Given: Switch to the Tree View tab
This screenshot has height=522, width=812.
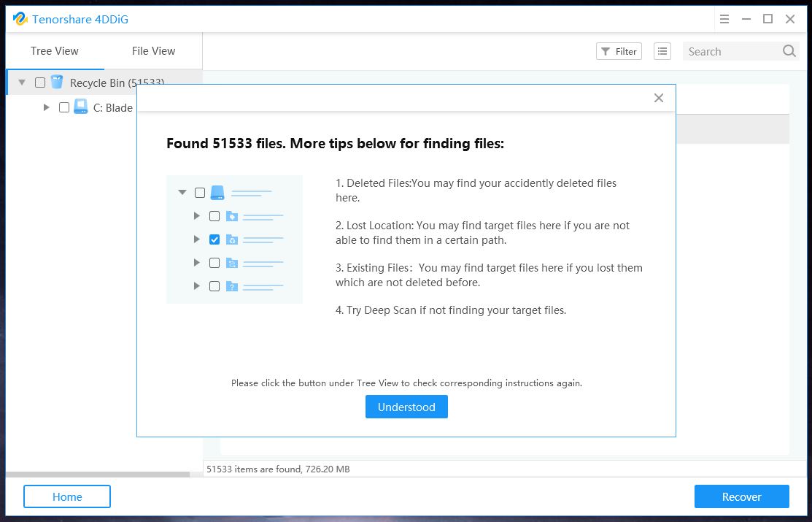Looking at the screenshot, I should (55, 51).
